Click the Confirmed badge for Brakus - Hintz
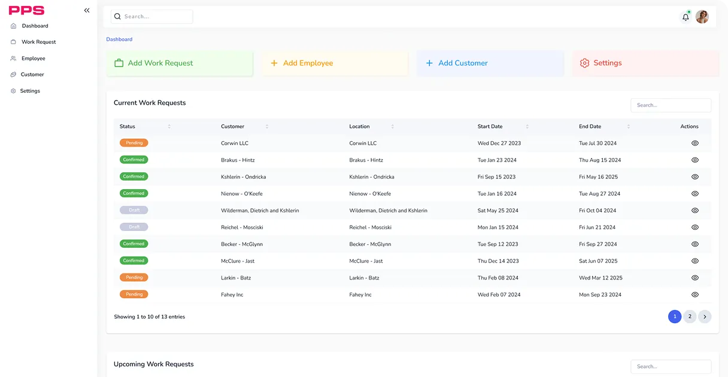This screenshot has height=377, width=728. [134, 160]
